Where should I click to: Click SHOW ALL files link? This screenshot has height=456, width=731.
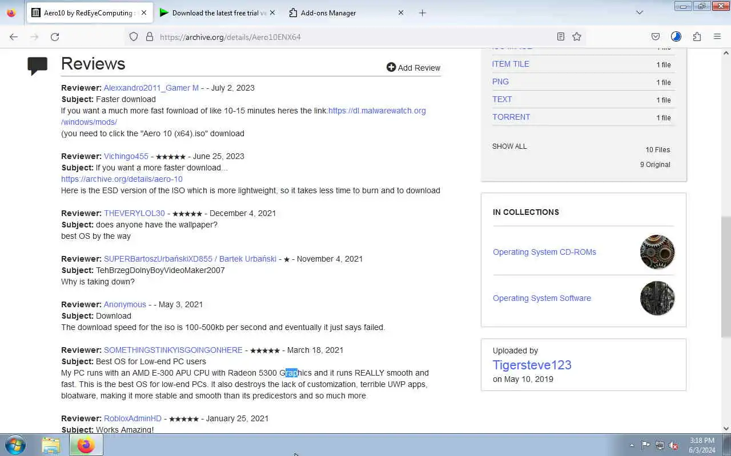pyautogui.click(x=509, y=146)
